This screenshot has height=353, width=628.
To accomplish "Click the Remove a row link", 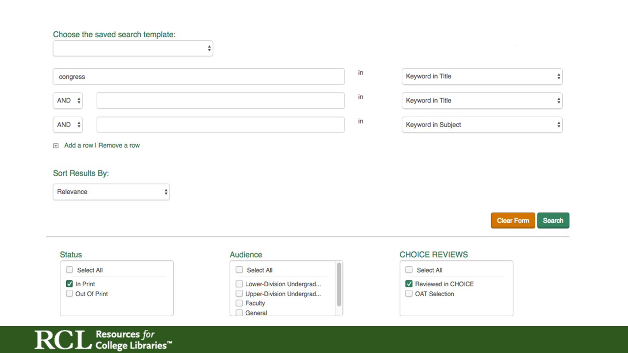I will (x=119, y=146).
